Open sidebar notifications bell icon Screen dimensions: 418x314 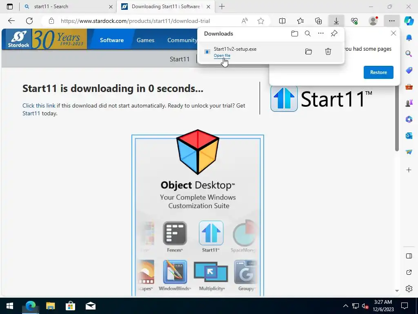point(409,38)
